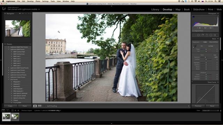Toggle shadow clipping indicator in histogram
This screenshot has width=223, height=125.
click(x=193, y=17)
